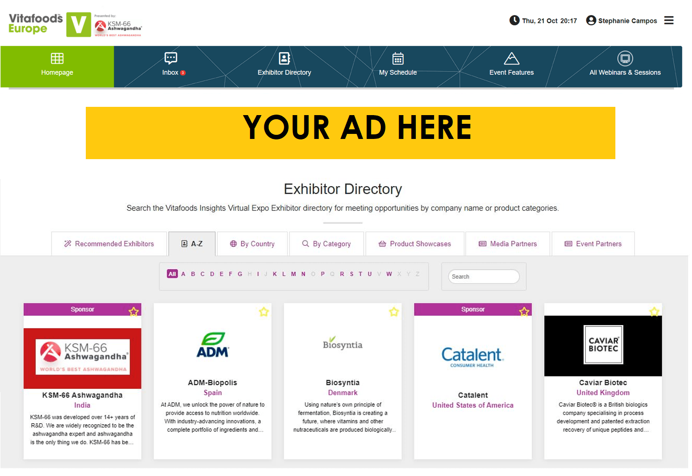
Task: Click the ADM-Biopolis exhibitor name
Action: (212, 382)
